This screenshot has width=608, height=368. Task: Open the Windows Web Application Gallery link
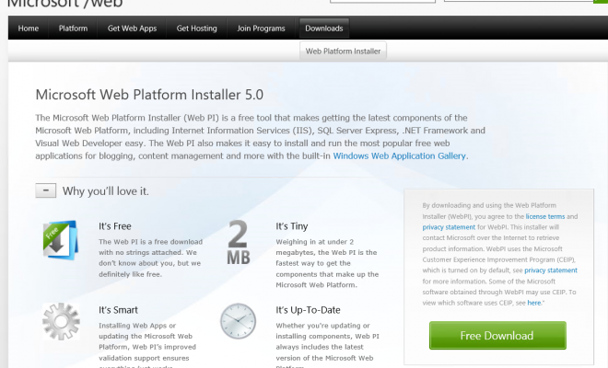point(400,155)
